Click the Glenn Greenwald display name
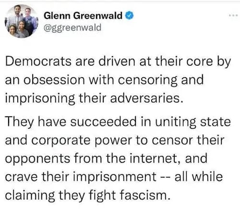Screen dimensions: 240x209 (x=83, y=16)
